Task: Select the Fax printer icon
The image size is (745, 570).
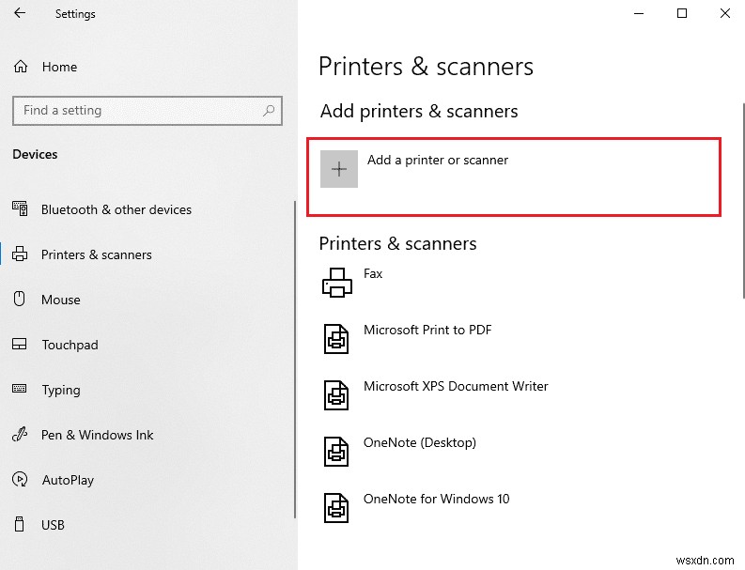Action: pyautogui.click(x=337, y=283)
